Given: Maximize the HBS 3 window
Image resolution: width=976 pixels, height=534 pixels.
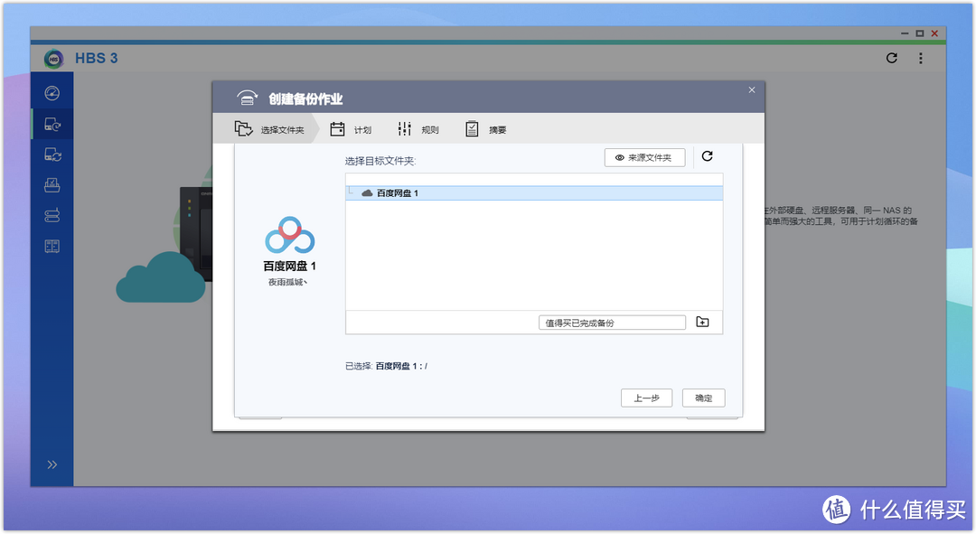Looking at the screenshot, I should tap(919, 33).
